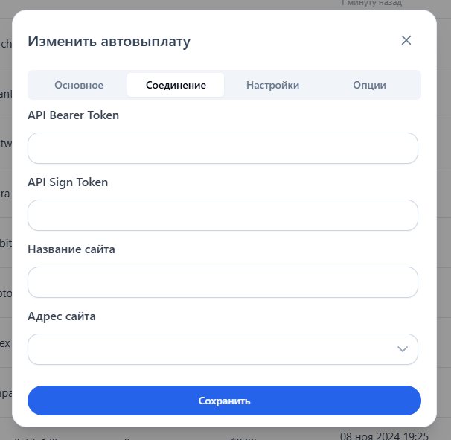
Task: Click the API Bearer Token label
Action: tap(73, 115)
